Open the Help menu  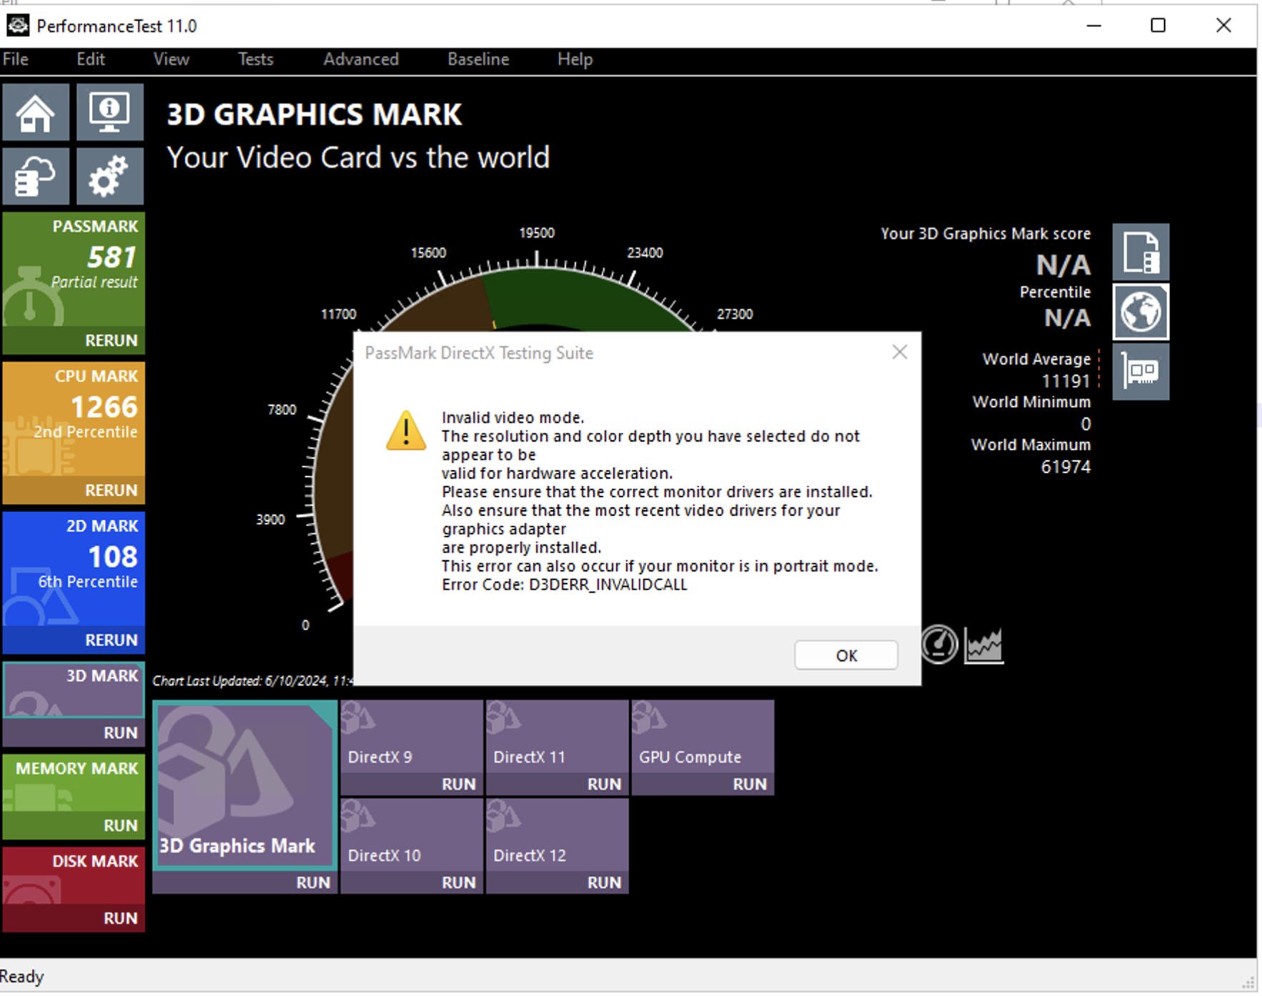(x=575, y=59)
